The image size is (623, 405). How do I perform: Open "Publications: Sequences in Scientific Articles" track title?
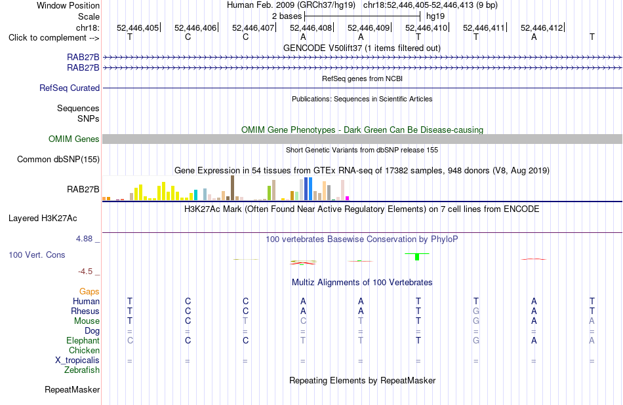(x=362, y=99)
